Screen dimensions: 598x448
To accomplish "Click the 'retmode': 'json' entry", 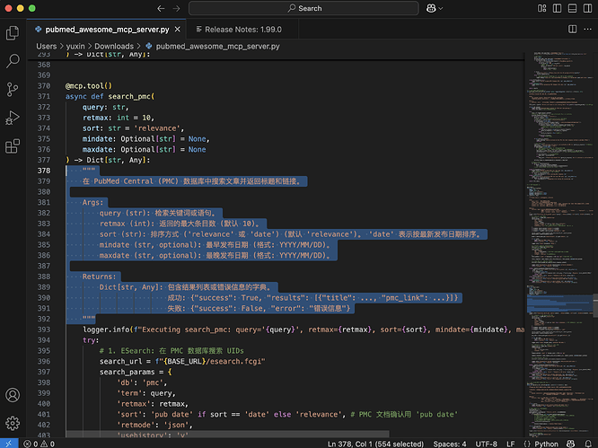I will [153, 425].
